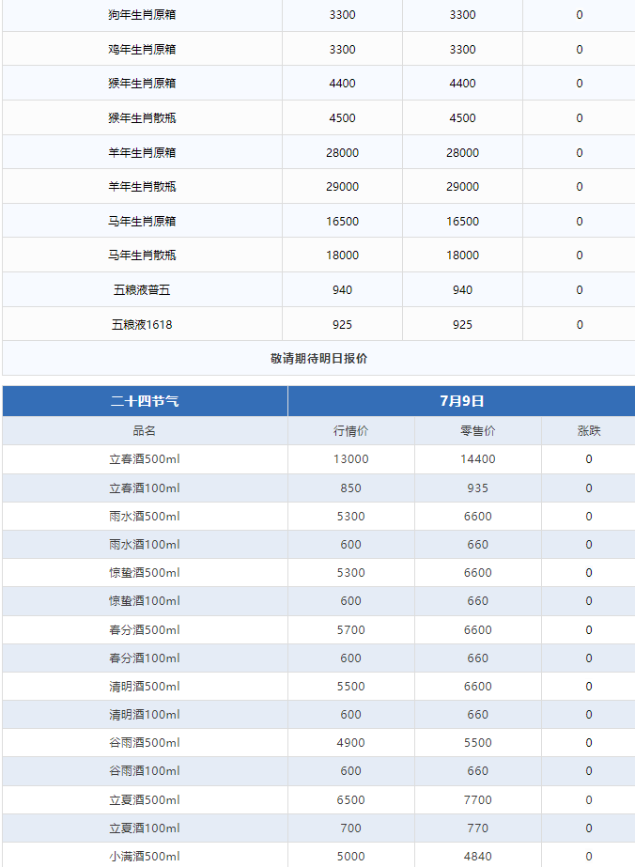Click the 0 change value of 五粮液普五
Viewport: 635px width, 867px height.
(580, 289)
